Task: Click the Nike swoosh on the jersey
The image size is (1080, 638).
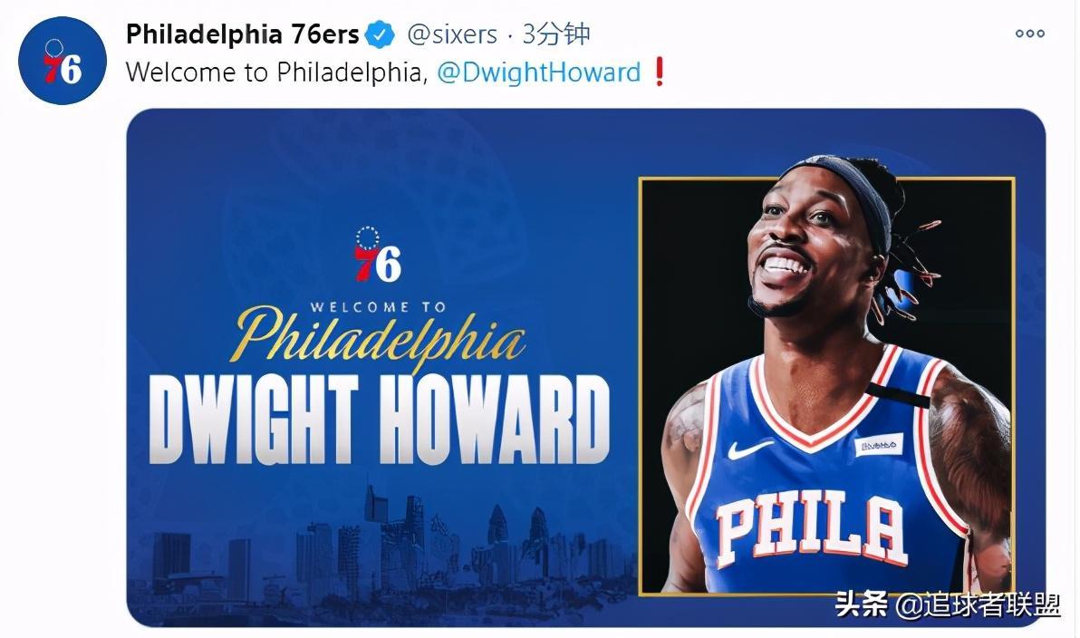Action: [748, 449]
